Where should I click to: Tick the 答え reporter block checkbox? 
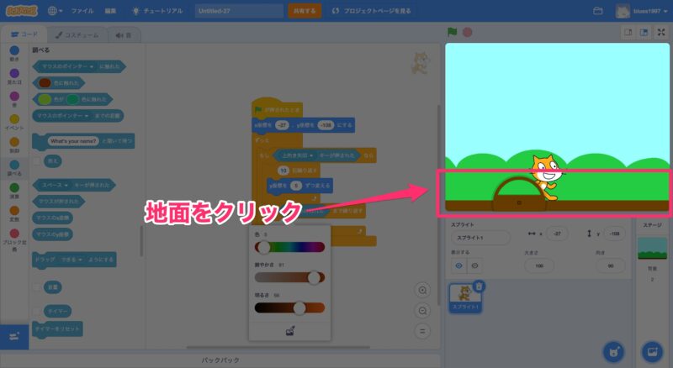point(36,160)
